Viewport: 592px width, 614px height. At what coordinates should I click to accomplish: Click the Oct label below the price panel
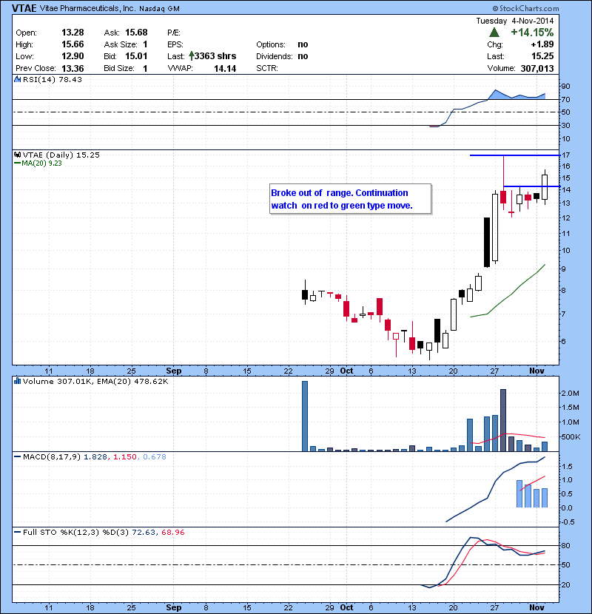[x=346, y=370]
